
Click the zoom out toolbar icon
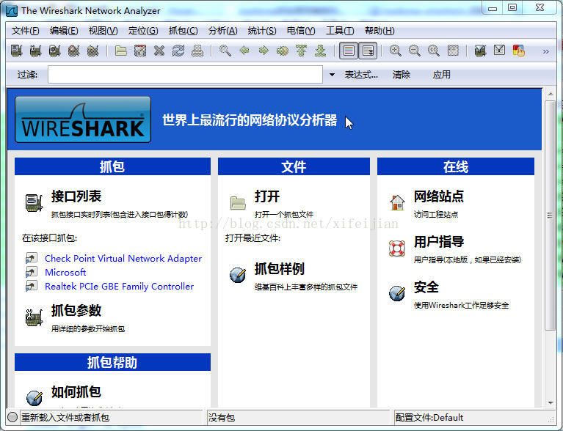tap(414, 51)
